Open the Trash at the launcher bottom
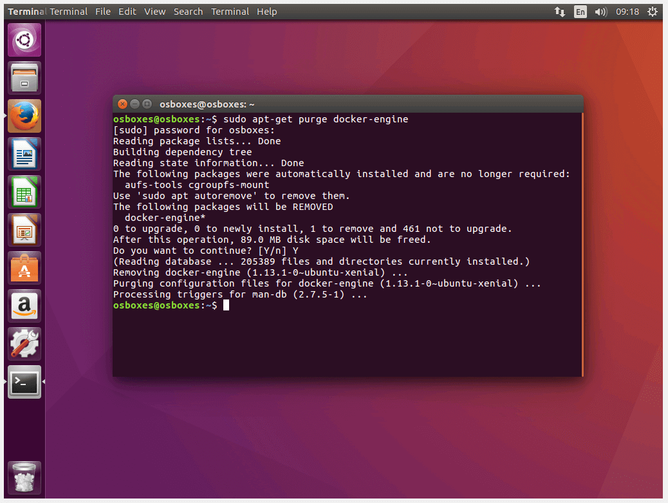This screenshot has height=503, width=668. pos(24,478)
